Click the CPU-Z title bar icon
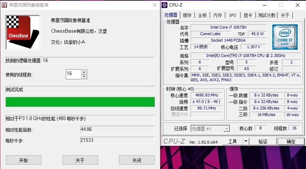This screenshot has width=306, height=169. [164, 5]
